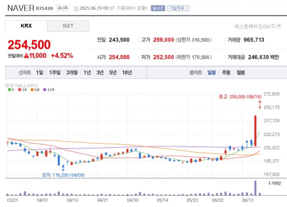Select the 1주일 line chart period
The width and height of the screenshot is (287, 207).
(x=55, y=73)
